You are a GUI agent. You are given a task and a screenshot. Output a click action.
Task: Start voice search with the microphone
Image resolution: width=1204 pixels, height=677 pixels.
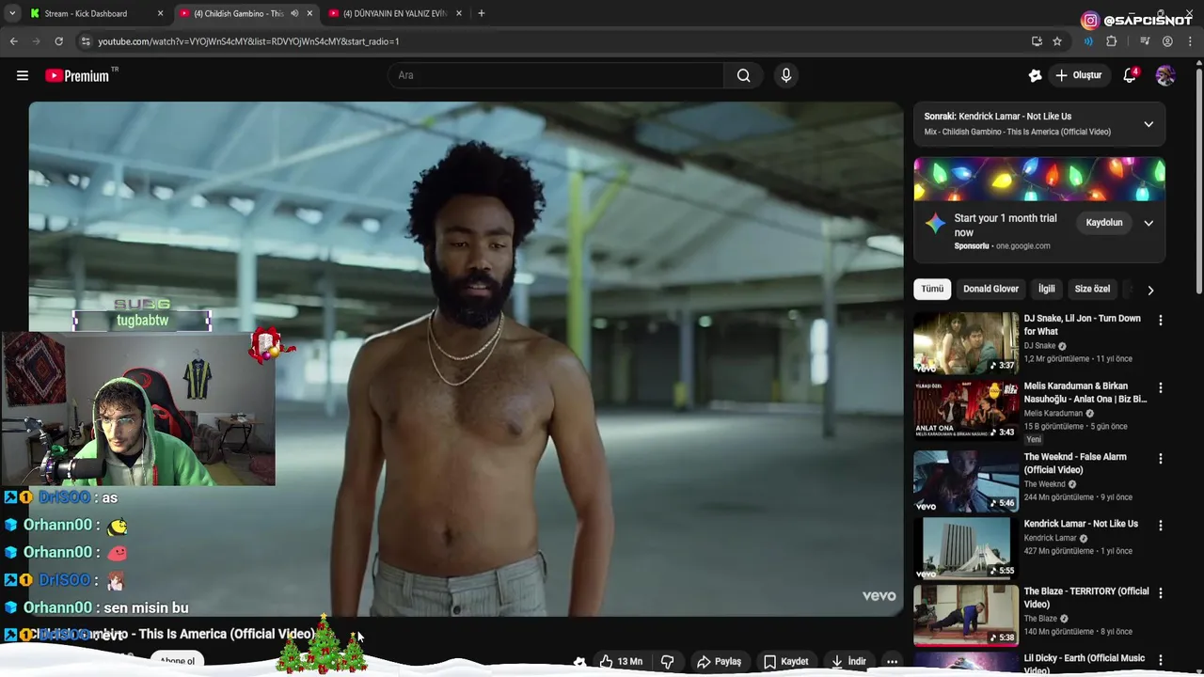tap(786, 75)
